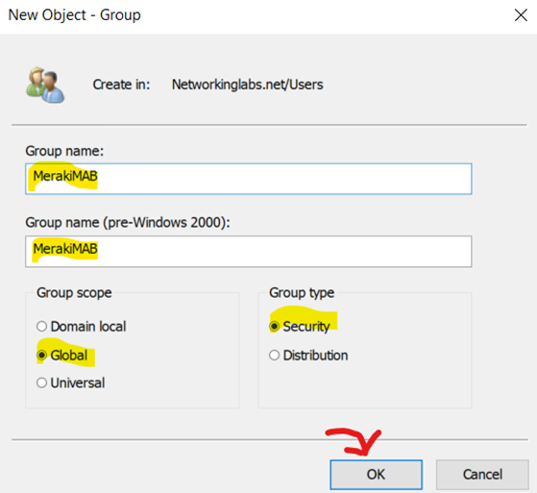Click the 'Create in:' label

click(121, 85)
